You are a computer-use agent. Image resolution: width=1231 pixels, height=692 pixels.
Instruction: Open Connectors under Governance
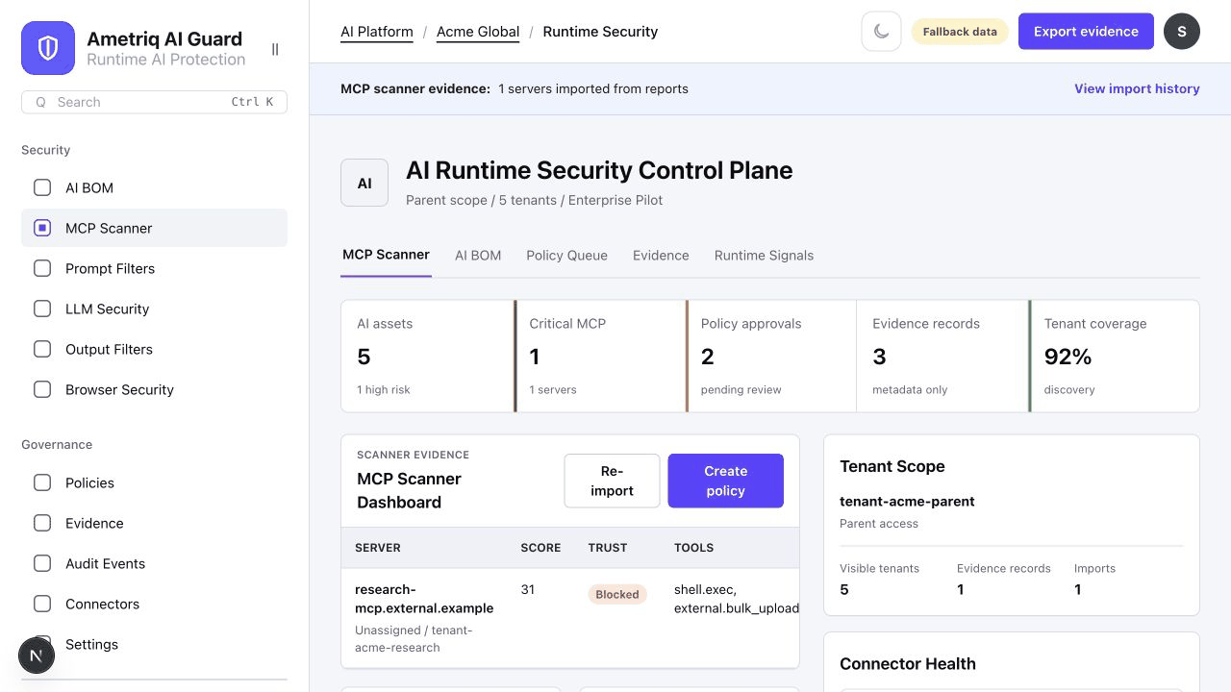[154, 604]
